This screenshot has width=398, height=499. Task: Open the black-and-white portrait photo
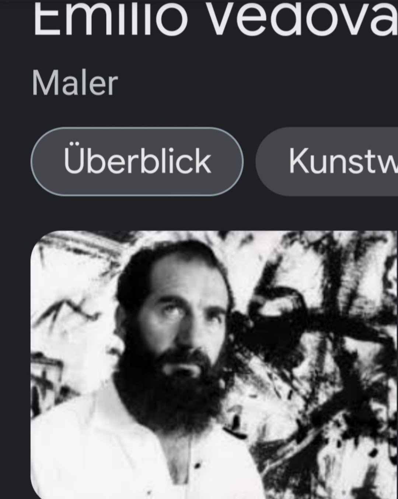click(x=214, y=365)
